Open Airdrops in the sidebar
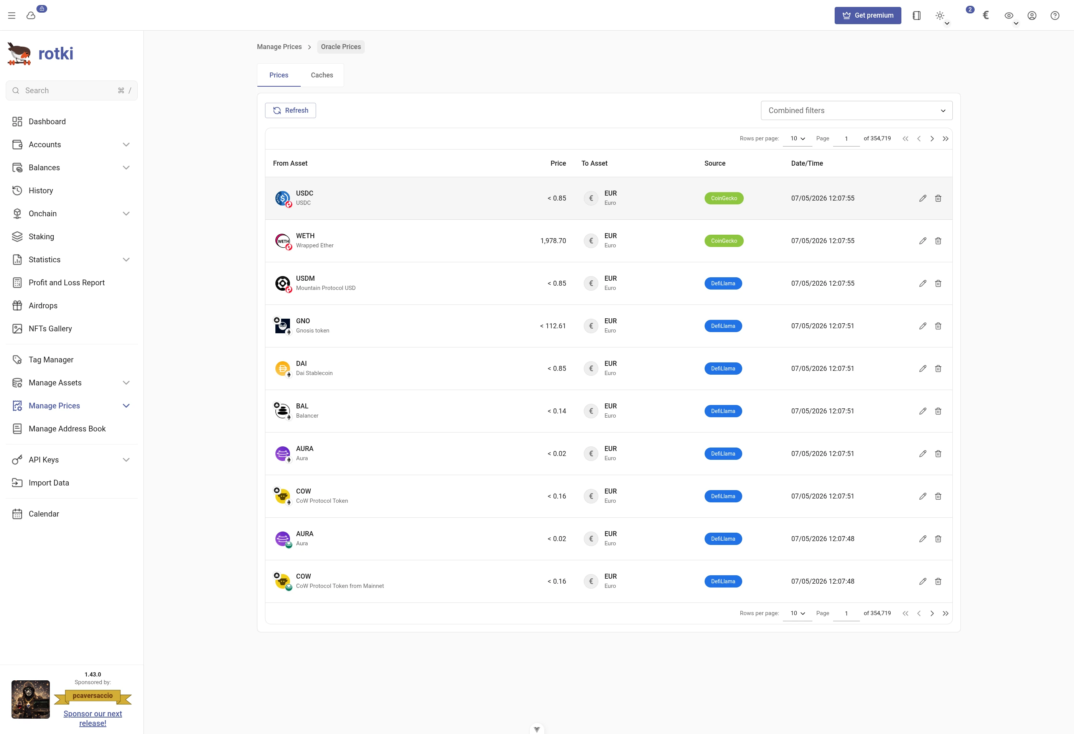Viewport: 1074px width, 734px height. point(72,306)
